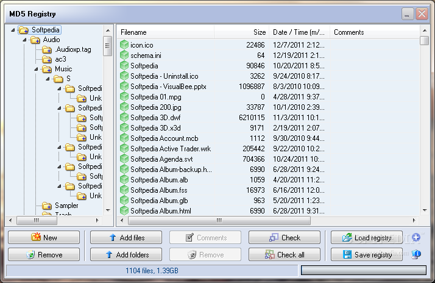
Task: Collapse the Music tree node
Action: point(36,69)
